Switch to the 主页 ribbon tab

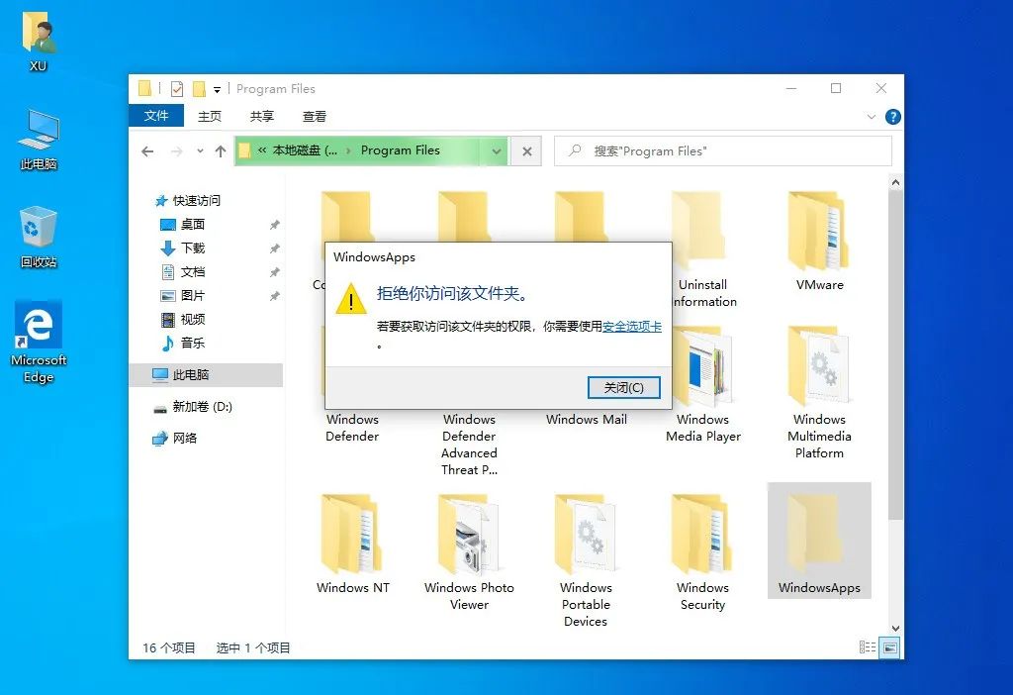210,117
